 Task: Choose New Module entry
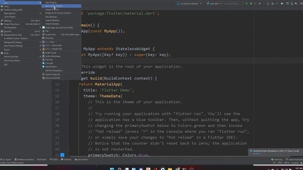(61, 17)
